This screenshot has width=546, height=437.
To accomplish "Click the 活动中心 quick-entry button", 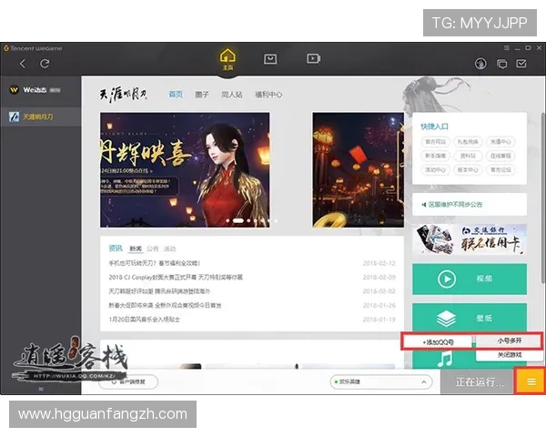I will [x=435, y=169].
